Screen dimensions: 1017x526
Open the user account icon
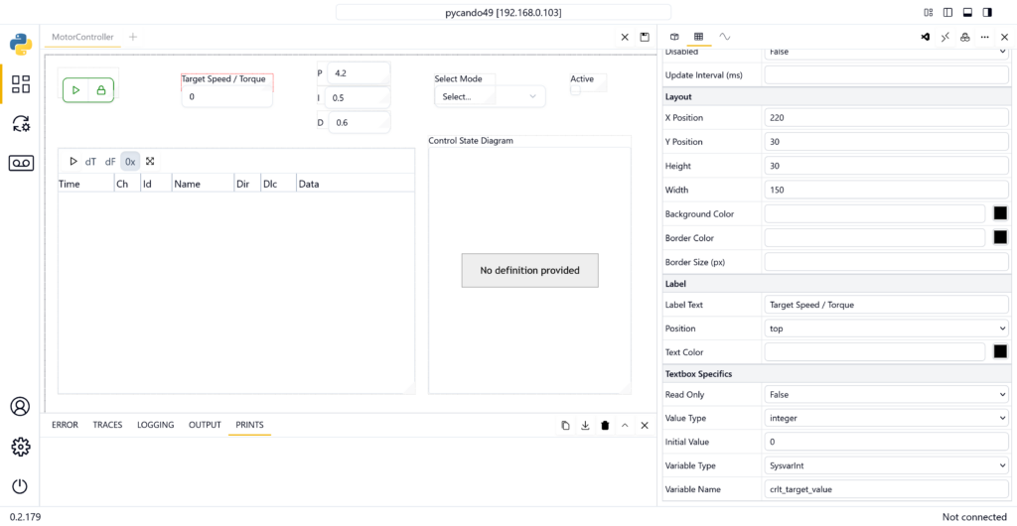pos(21,406)
